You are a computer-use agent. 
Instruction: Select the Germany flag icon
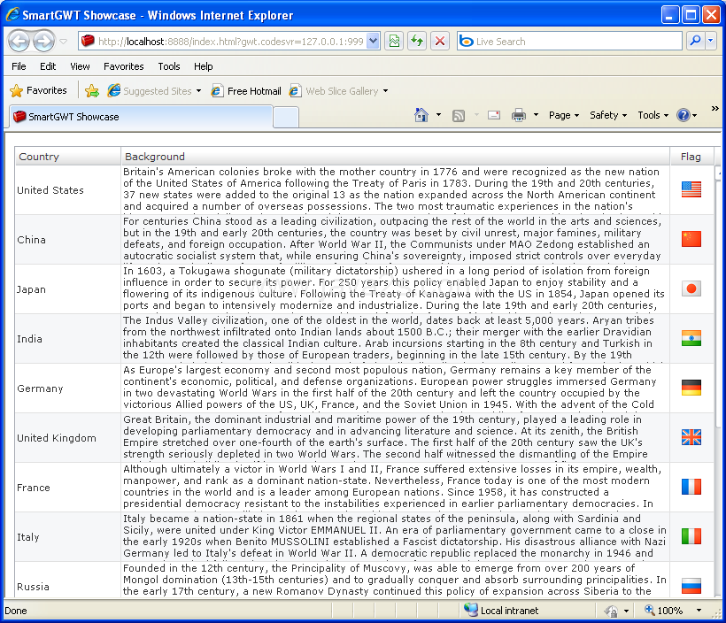[x=691, y=388]
